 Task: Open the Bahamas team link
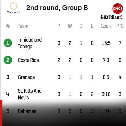(x=27, y=111)
